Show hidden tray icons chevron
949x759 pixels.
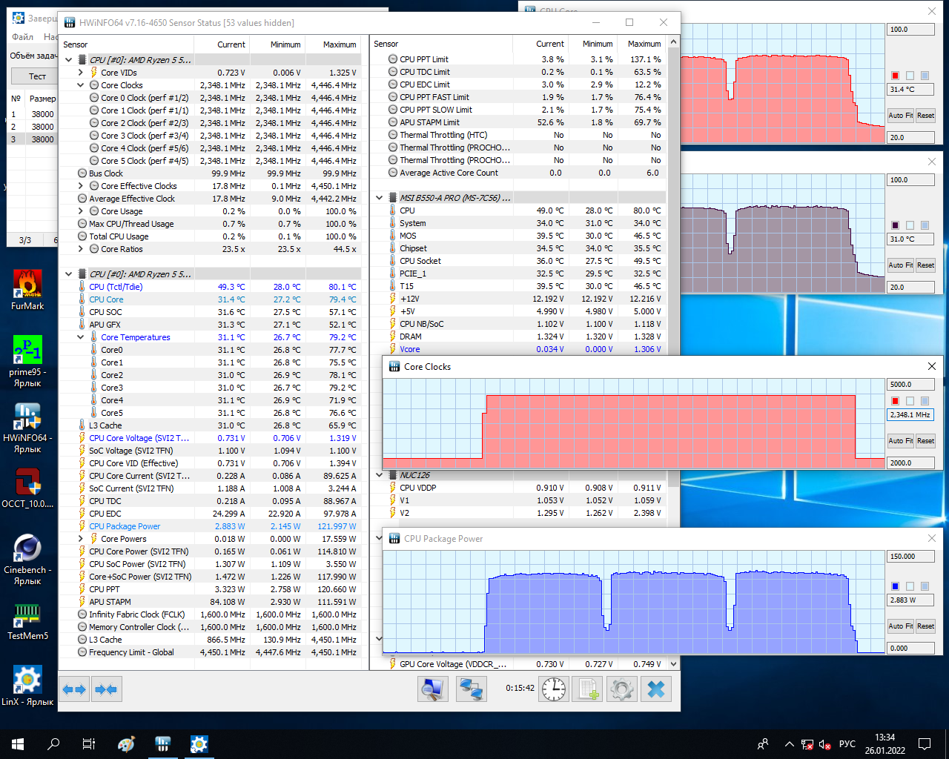(789, 744)
